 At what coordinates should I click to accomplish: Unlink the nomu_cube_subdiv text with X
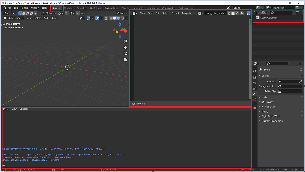click(237, 13)
